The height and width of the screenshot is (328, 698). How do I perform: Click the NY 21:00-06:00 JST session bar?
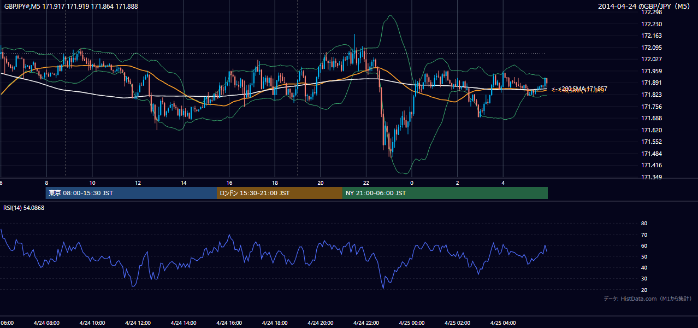pyautogui.click(x=445, y=193)
